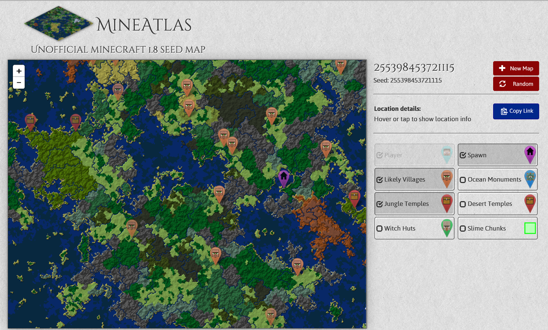Click the purple Spawn house marker on map
The image size is (548, 330).
[x=283, y=178]
